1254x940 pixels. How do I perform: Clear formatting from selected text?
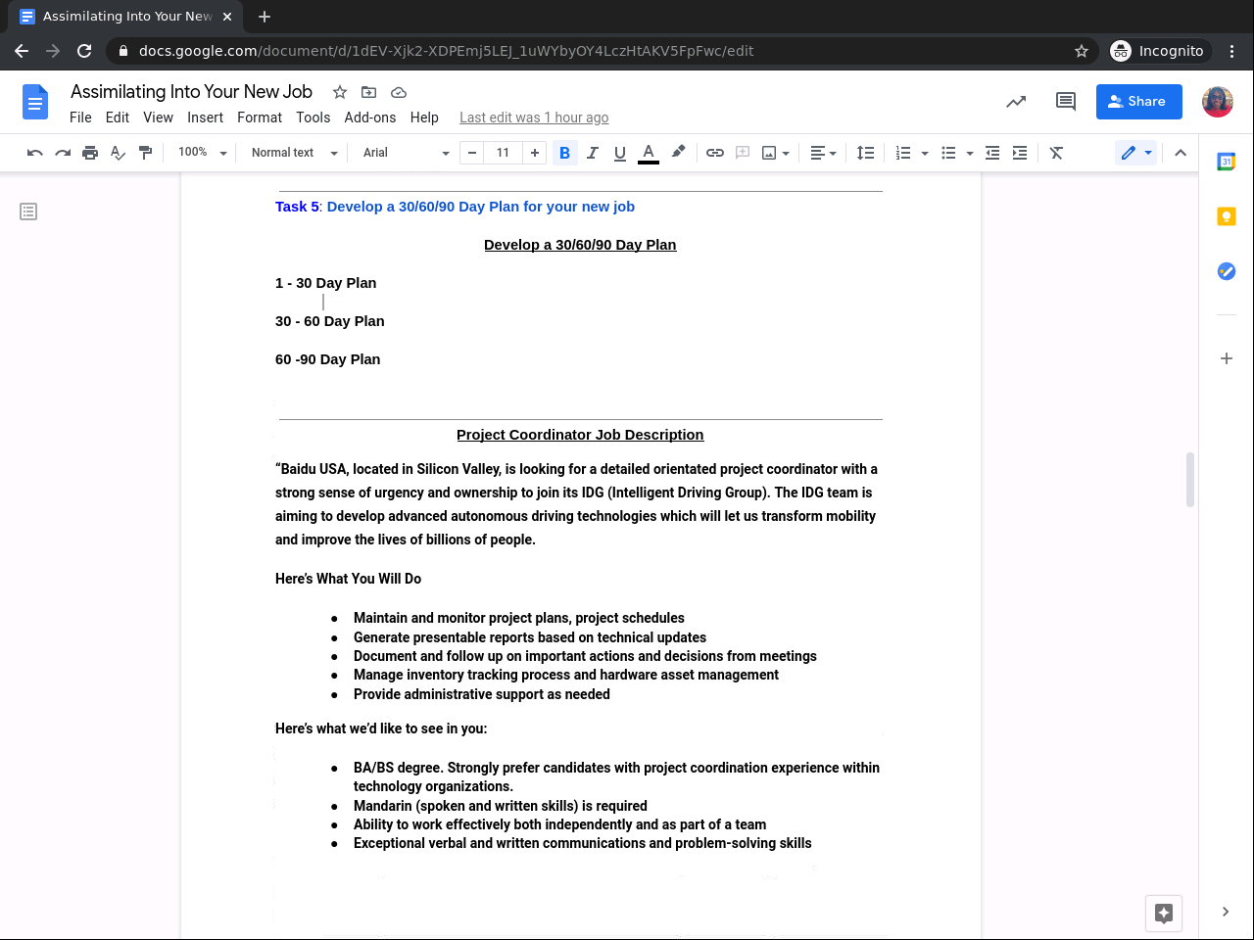[x=1056, y=153]
